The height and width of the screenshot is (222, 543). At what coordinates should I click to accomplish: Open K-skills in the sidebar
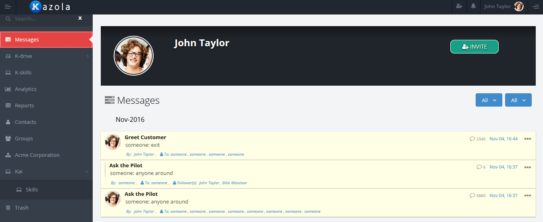[46, 72]
